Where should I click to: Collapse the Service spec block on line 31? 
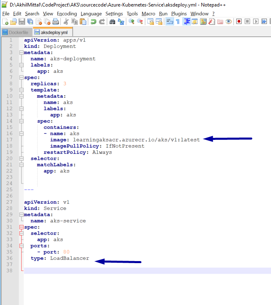(21, 227)
